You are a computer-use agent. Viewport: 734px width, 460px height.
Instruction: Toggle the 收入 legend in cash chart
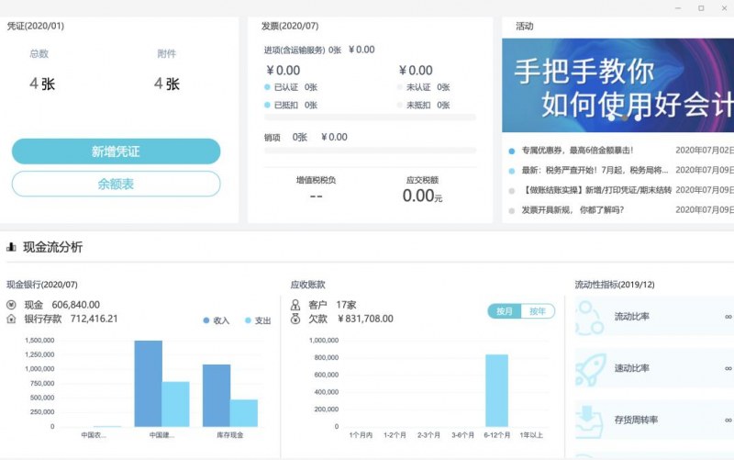pos(217,320)
